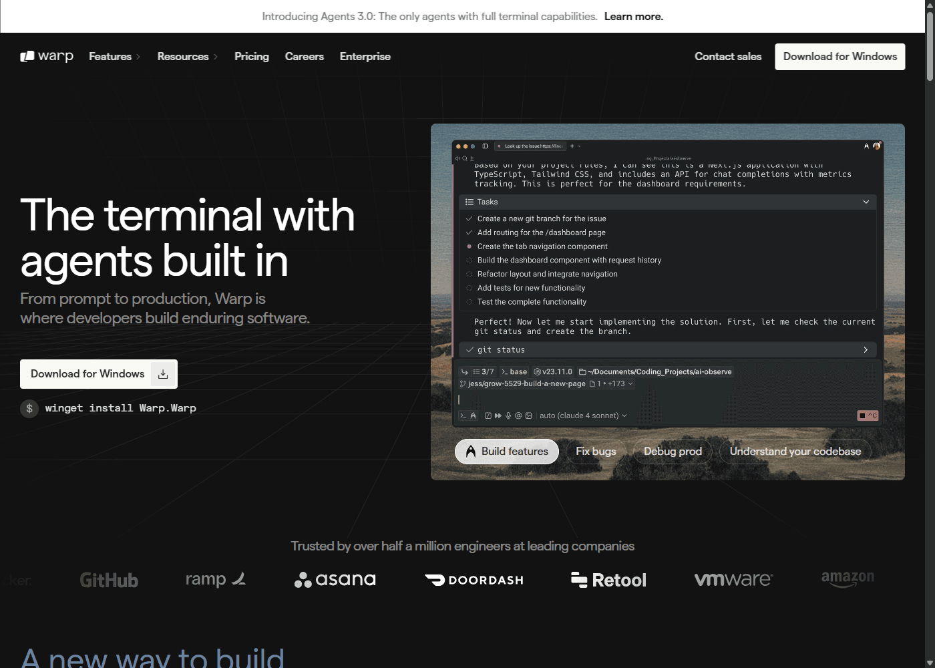Click the ramp logo

(x=216, y=579)
